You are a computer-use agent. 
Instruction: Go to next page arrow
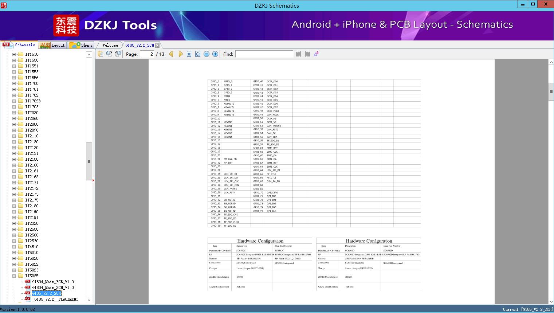tap(180, 54)
